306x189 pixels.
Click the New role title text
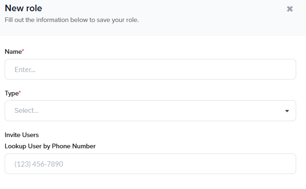point(24,8)
